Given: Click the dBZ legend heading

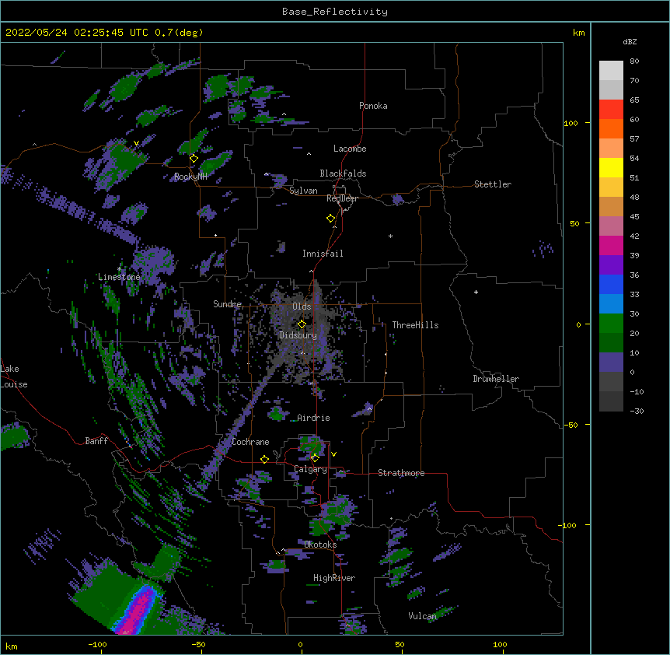Looking at the screenshot, I should [630, 42].
